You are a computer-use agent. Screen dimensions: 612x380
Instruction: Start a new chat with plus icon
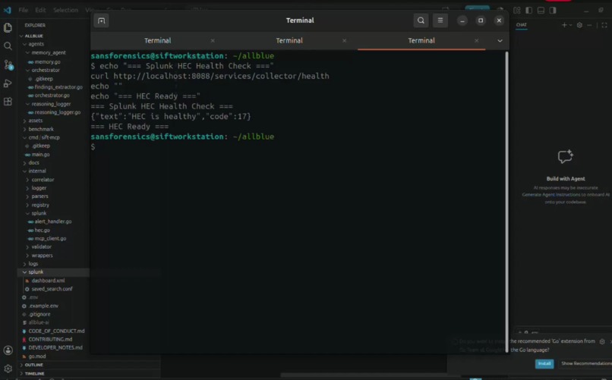(564, 25)
